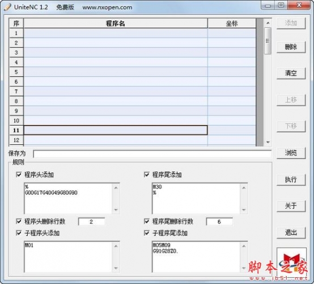Image resolution: width=314 pixels, height=284 pixels.
Task: Select row 3 header in table
Action: click(x=16, y=53)
